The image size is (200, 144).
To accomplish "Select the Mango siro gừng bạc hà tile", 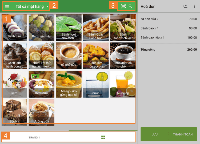I will click(x=69, y=84).
